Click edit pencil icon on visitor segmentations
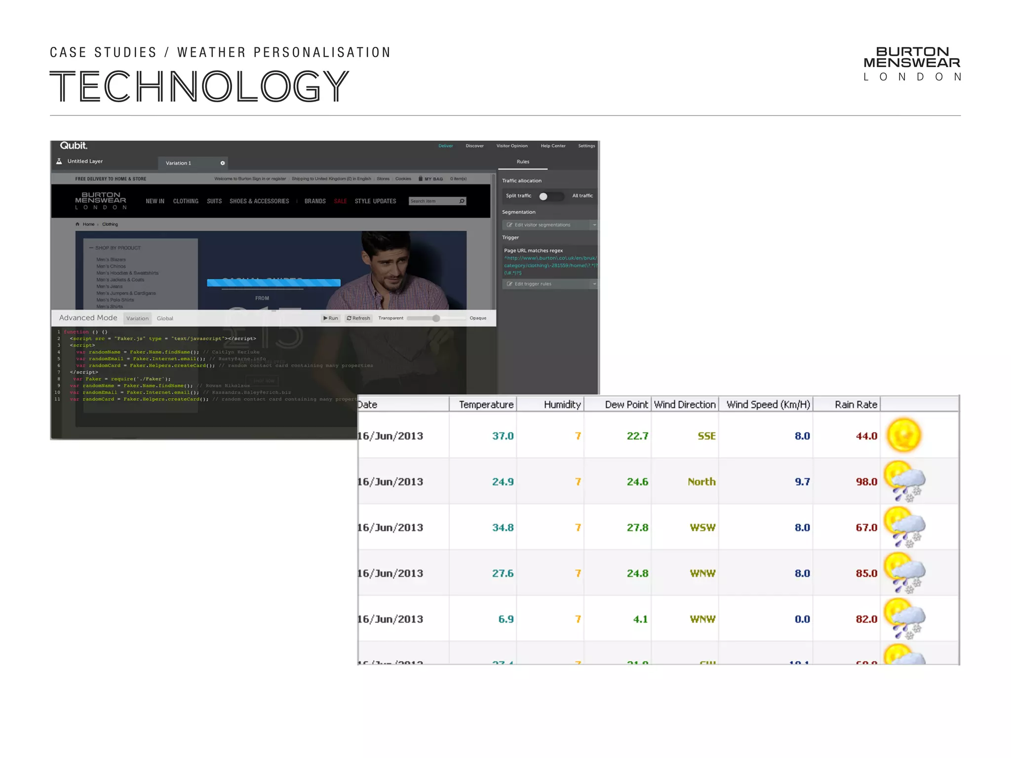Screen dimensions: 1011x758 (509, 225)
